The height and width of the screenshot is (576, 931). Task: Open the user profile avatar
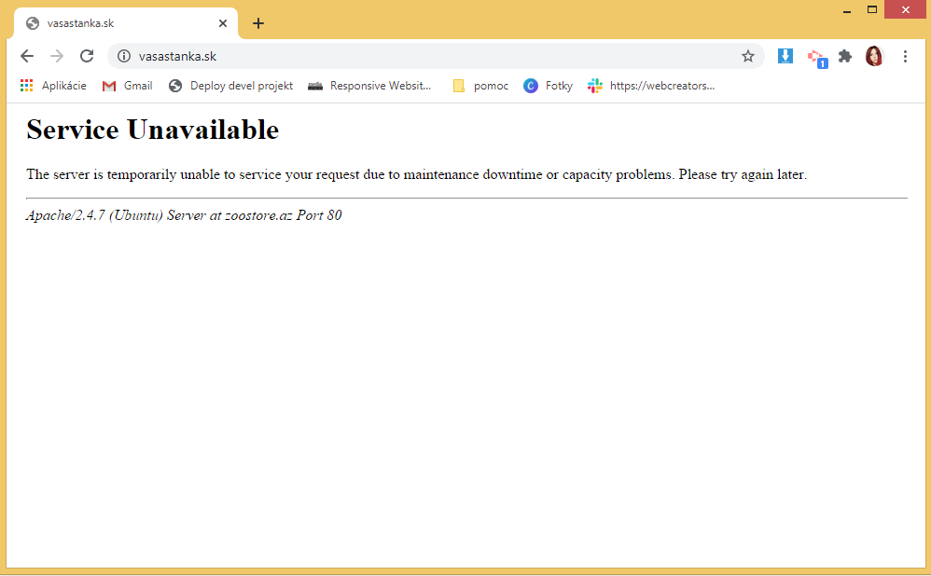(x=874, y=56)
